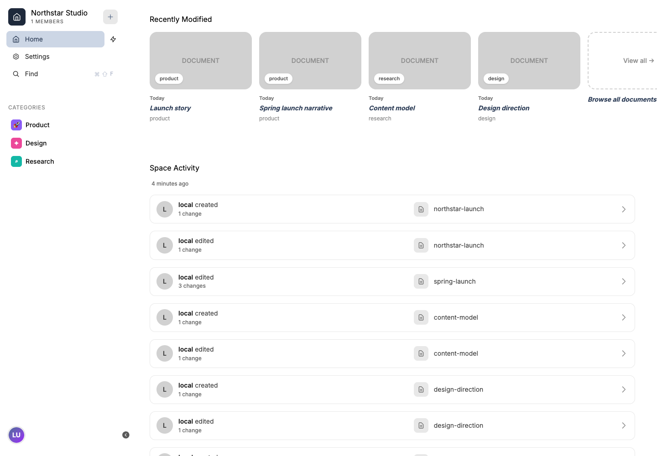Click the product tag on Launch story card

(x=169, y=78)
